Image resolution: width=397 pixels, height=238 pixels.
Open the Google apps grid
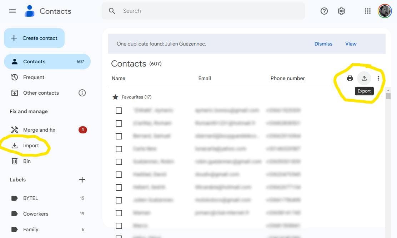click(368, 11)
